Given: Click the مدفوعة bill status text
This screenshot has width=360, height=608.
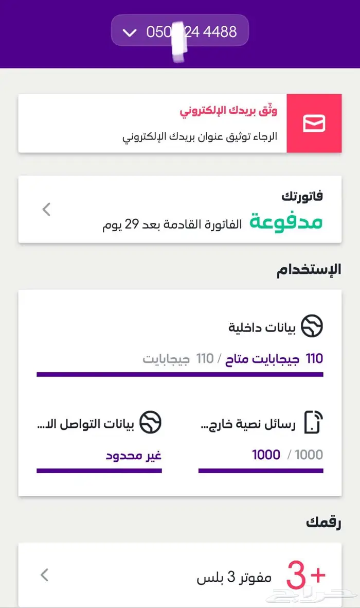Looking at the screenshot, I should 286,222.
